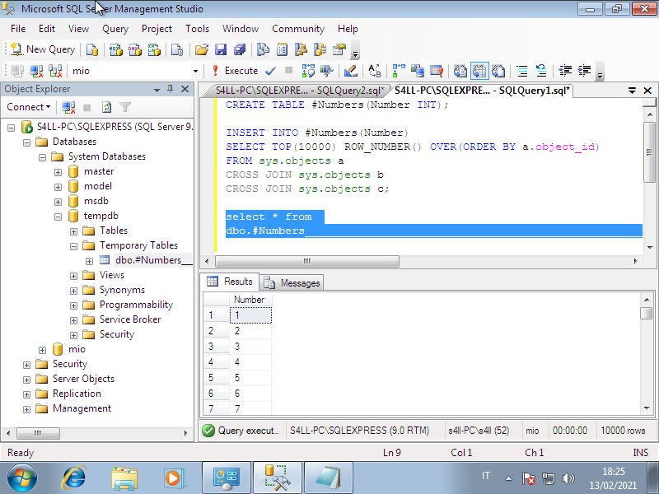Comment out the selected lines
Screen dimensions: 659x494
522,71
